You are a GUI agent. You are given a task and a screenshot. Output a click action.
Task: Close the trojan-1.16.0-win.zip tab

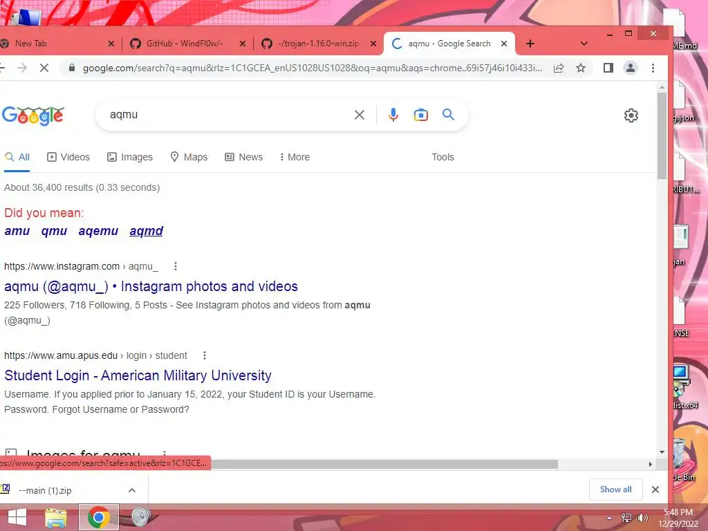tap(373, 44)
